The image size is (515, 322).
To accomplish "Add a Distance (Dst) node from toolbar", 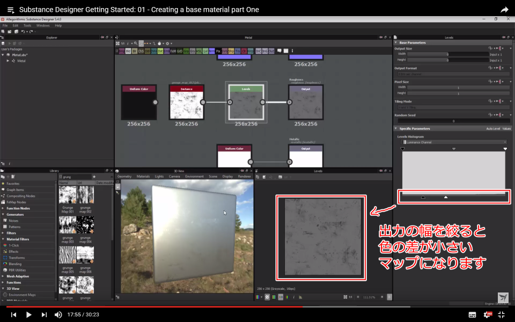I will tap(160, 52).
